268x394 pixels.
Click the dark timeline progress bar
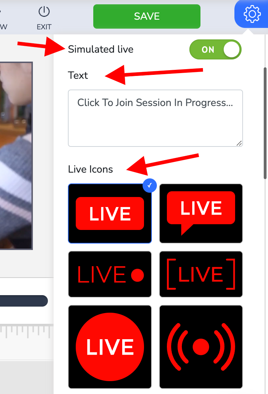point(24,301)
